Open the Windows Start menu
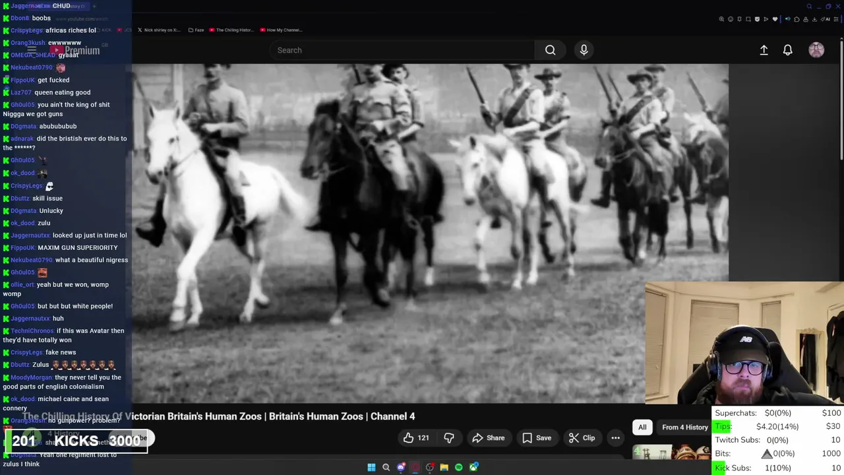The image size is (844, 475). pyautogui.click(x=371, y=467)
